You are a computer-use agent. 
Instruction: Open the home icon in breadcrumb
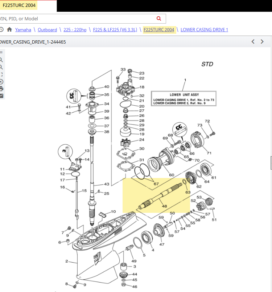coord(9,29)
